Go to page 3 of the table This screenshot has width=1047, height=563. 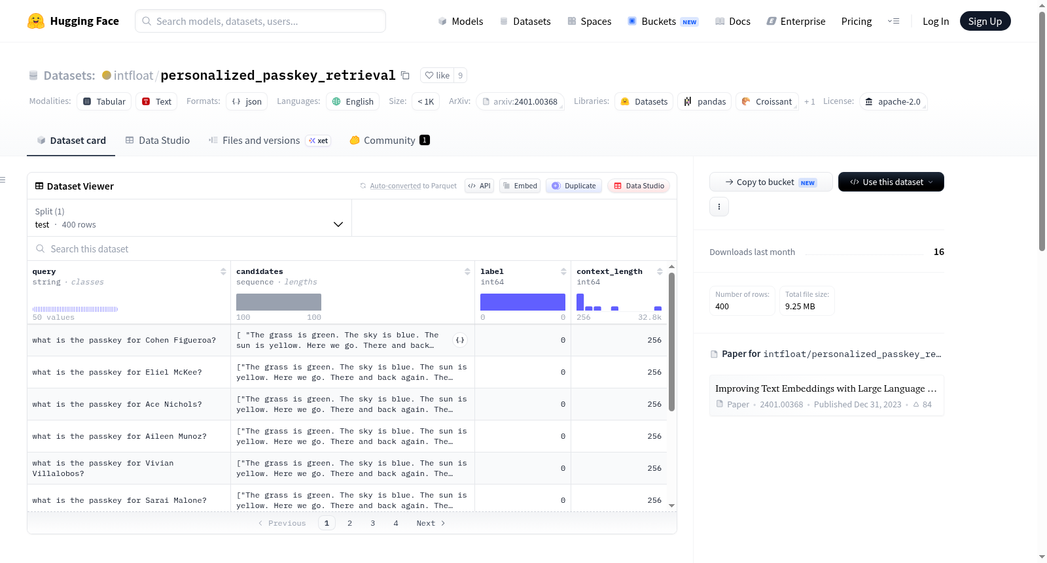pos(372,523)
